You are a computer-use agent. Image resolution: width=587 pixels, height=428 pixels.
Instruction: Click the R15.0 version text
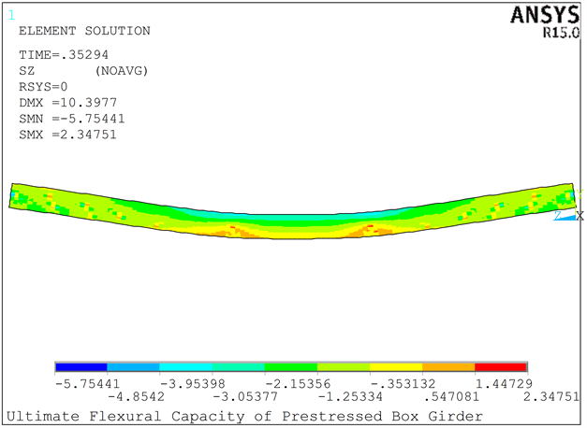[x=559, y=33]
